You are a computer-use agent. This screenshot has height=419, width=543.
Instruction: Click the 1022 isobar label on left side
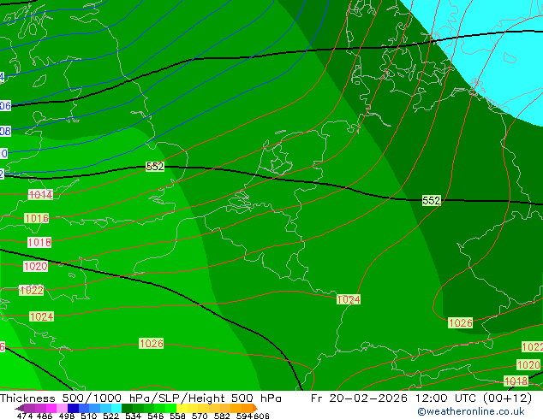tap(32, 290)
